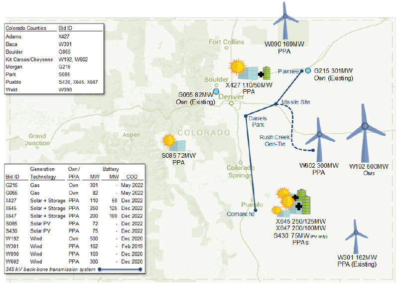Click 'Morgan' in the counties table
This screenshot has width=397, height=284.
pos(14,67)
